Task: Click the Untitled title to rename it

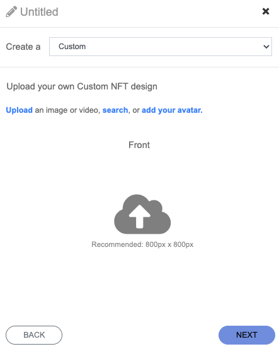Action: [39, 12]
